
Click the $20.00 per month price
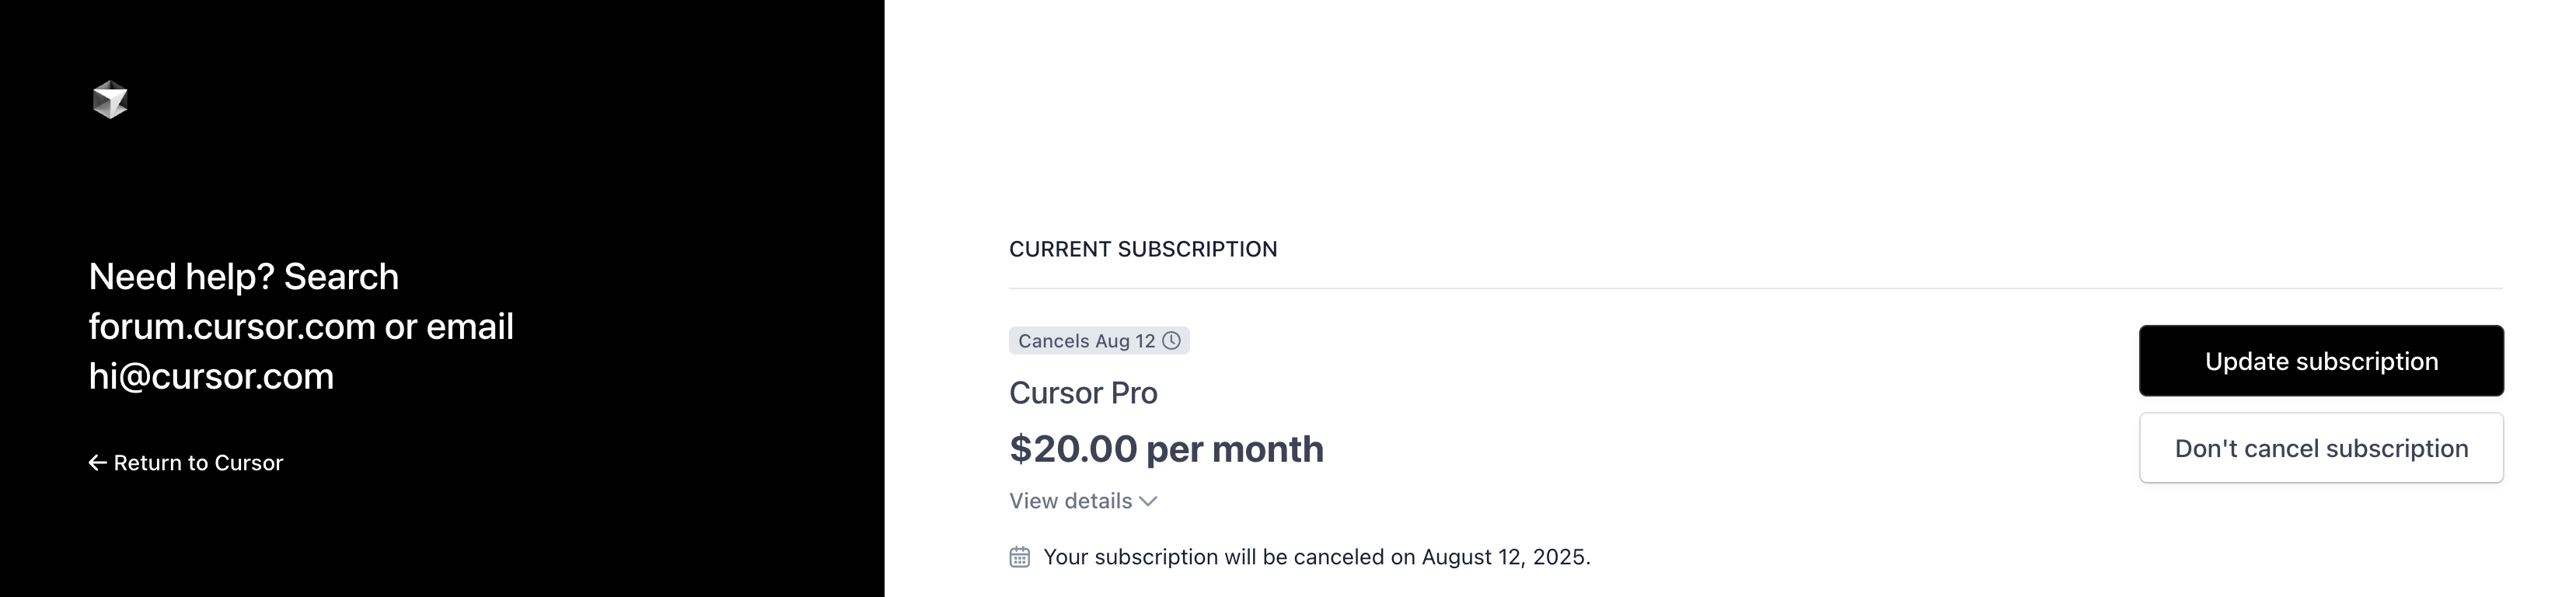coord(1166,449)
